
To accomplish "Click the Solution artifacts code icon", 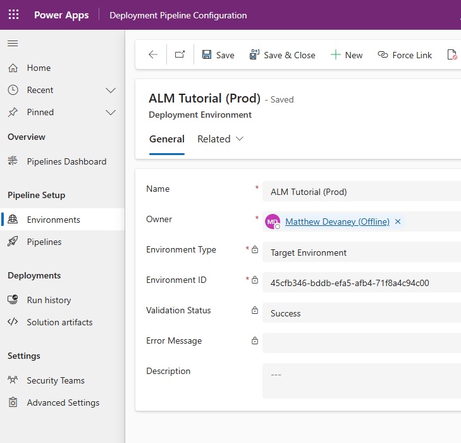I will [13, 321].
